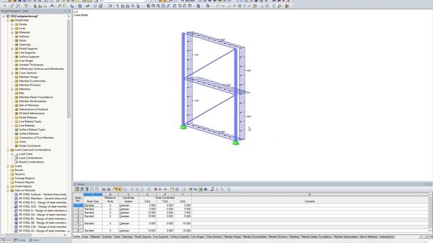Click the navigator horizontal scrollbar
Image resolution: width=433 pixels, height=243 pixels.
[18, 235]
